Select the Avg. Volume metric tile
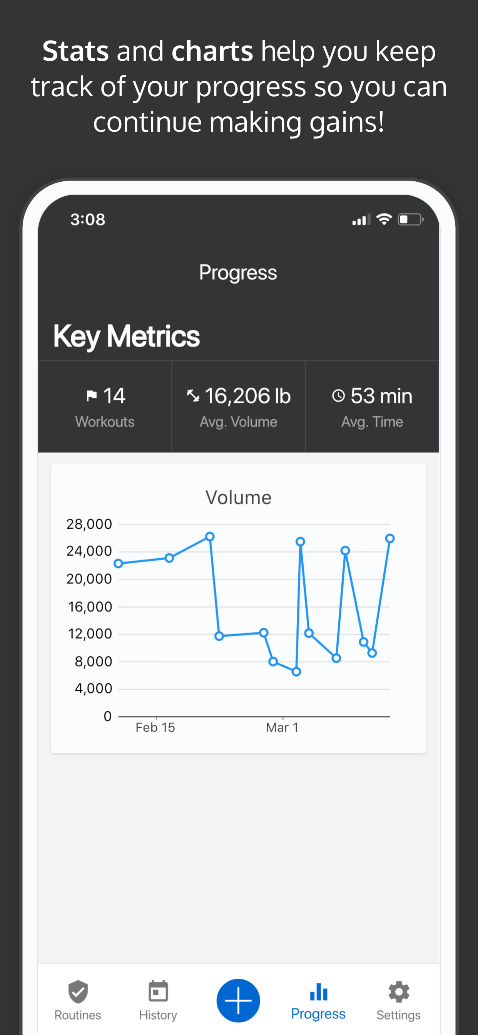Screen dimensions: 478x1035 239,407
